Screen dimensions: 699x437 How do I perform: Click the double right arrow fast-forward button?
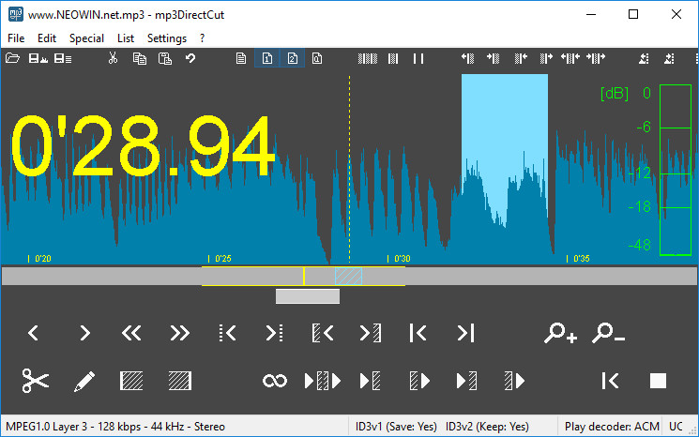pyautogui.click(x=179, y=333)
